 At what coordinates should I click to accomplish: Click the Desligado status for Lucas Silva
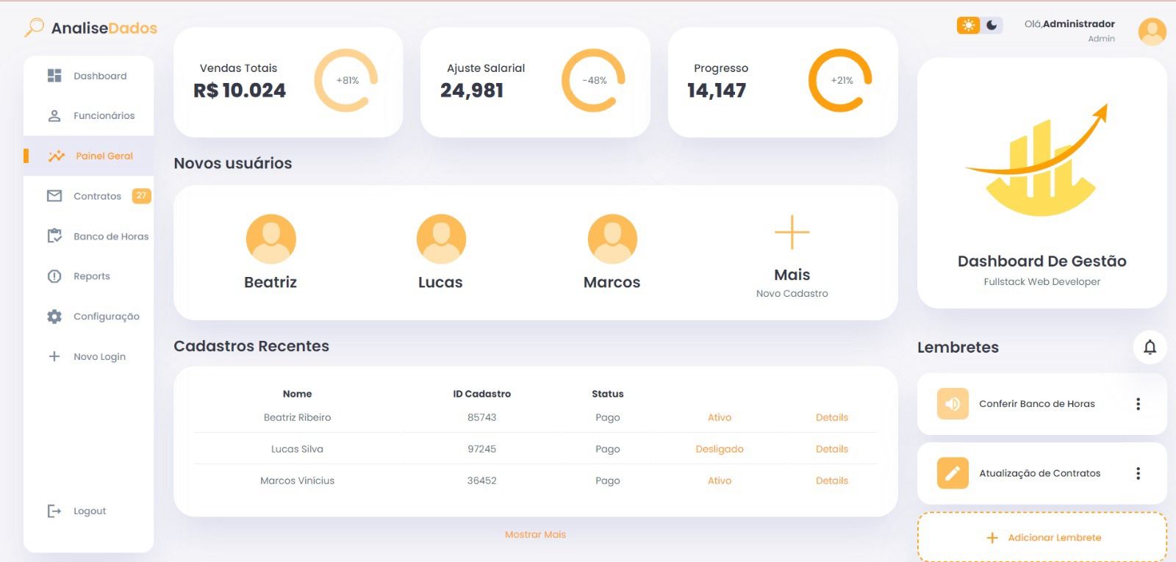click(x=720, y=449)
